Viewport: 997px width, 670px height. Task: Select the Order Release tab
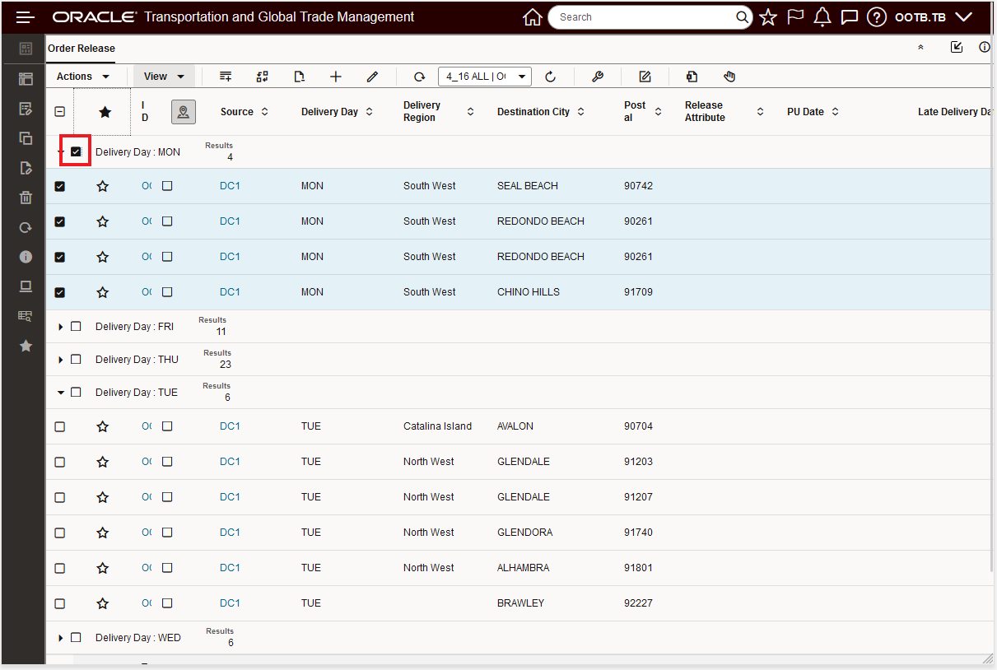(x=82, y=49)
